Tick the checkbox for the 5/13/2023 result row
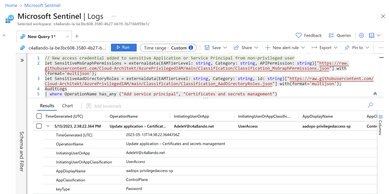This screenshot has height=194, width=389. point(39,126)
